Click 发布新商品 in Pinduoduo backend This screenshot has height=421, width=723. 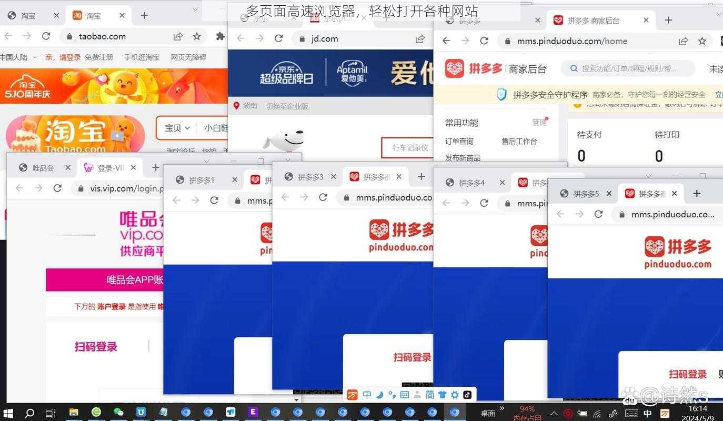(x=463, y=157)
